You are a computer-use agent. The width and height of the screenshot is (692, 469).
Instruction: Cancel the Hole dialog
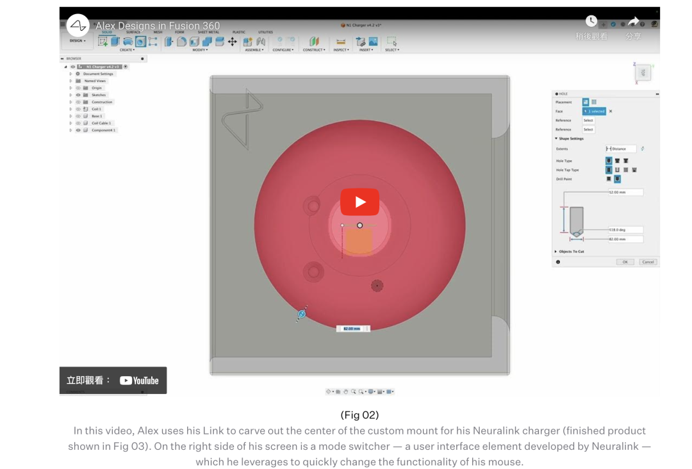click(x=648, y=262)
